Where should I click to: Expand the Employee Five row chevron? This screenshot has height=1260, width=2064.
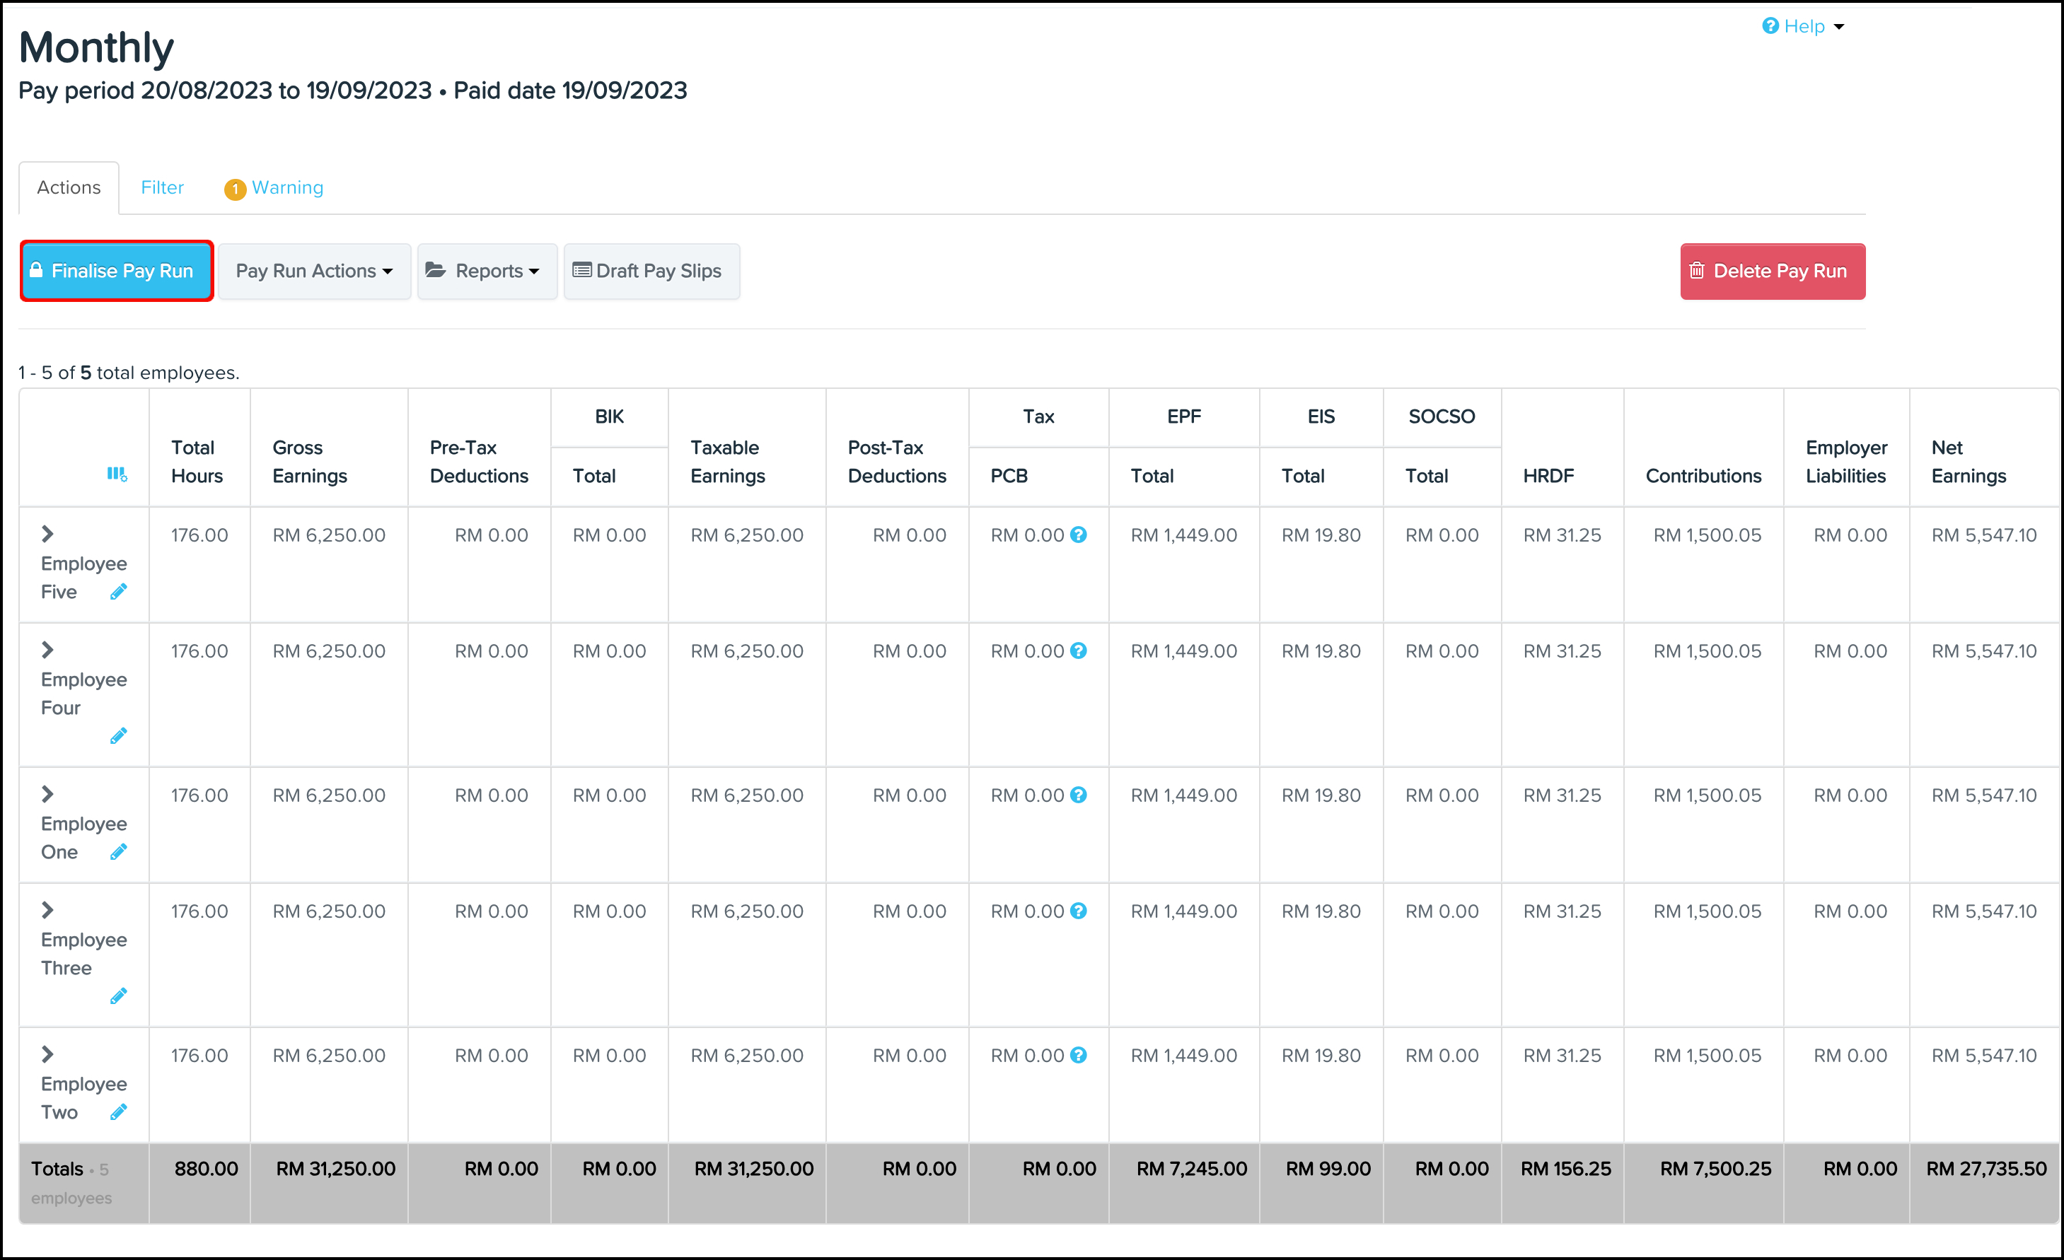(x=48, y=534)
